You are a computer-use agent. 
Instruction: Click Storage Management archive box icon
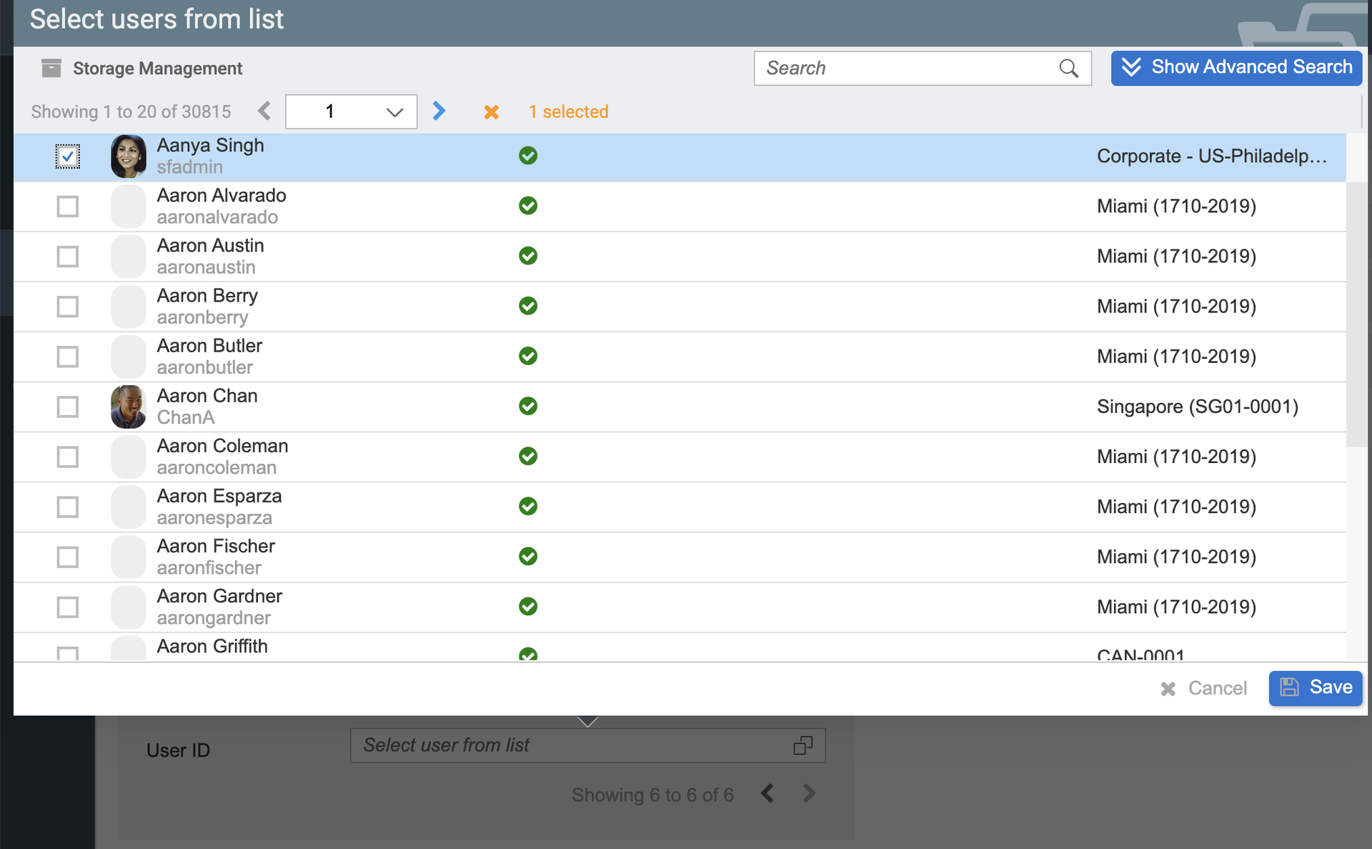click(51, 68)
